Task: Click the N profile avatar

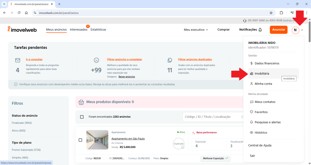Action: coord(295,30)
